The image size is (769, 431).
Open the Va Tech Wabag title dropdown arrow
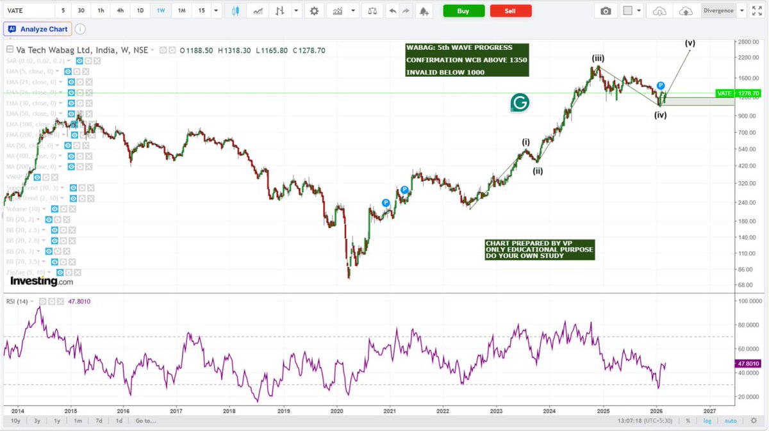pyautogui.click(x=153, y=50)
